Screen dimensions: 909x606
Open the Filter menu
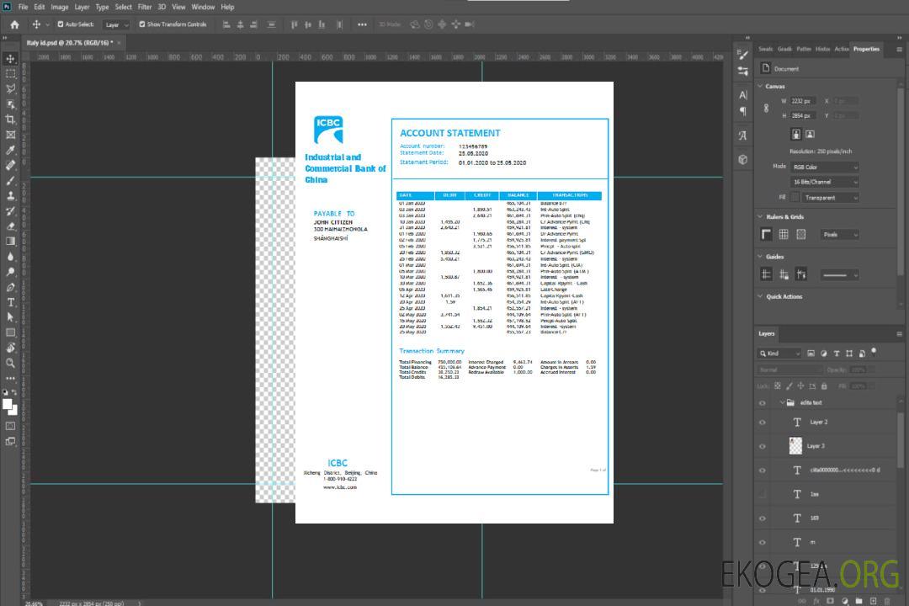(x=145, y=7)
